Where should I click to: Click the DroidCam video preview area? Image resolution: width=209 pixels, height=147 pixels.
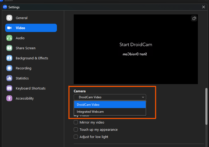[136, 49]
